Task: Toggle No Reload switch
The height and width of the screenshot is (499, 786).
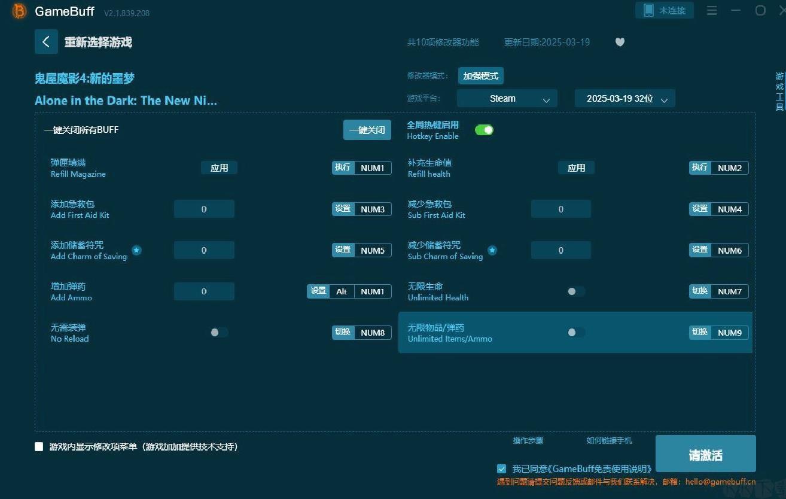Action: click(219, 332)
